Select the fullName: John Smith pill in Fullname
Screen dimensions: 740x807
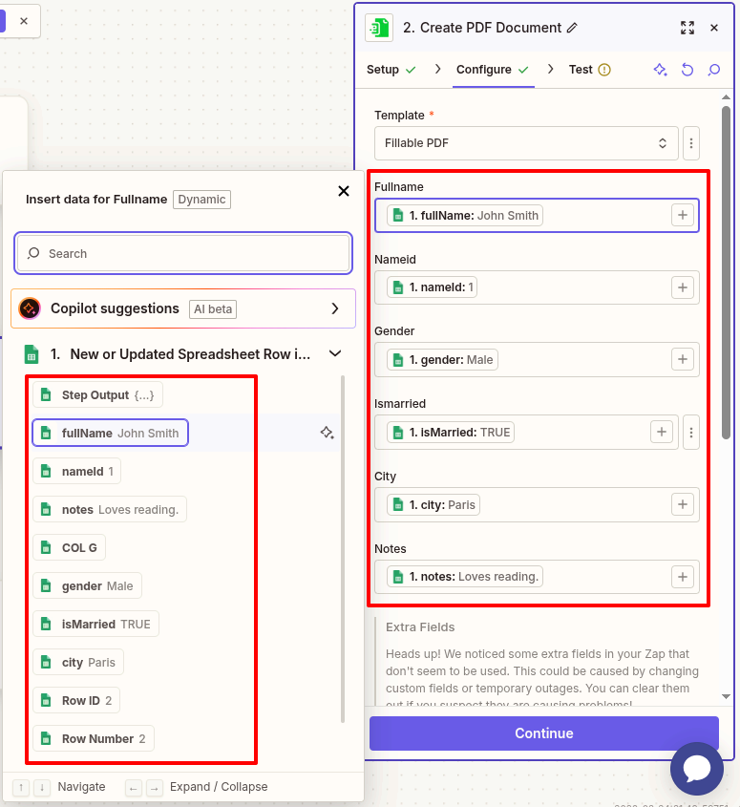[465, 215]
